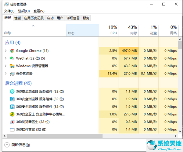Screen dimensions: 183x152
Task: Click the 360软件管家 icon
Action: 12,130
